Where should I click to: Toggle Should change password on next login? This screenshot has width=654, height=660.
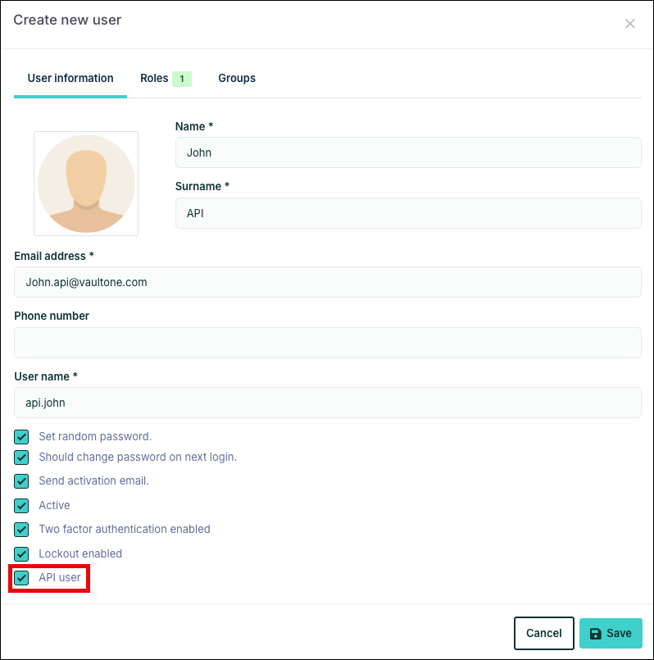coord(21,457)
